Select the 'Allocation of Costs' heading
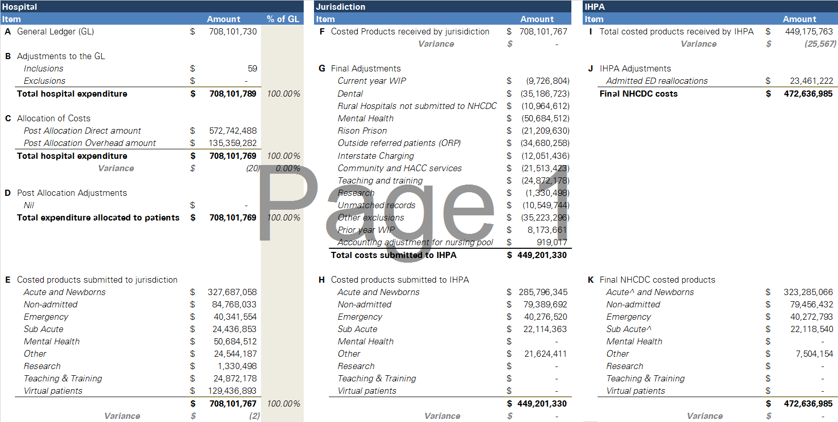The image size is (838, 422). pyautogui.click(x=54, y=118)
